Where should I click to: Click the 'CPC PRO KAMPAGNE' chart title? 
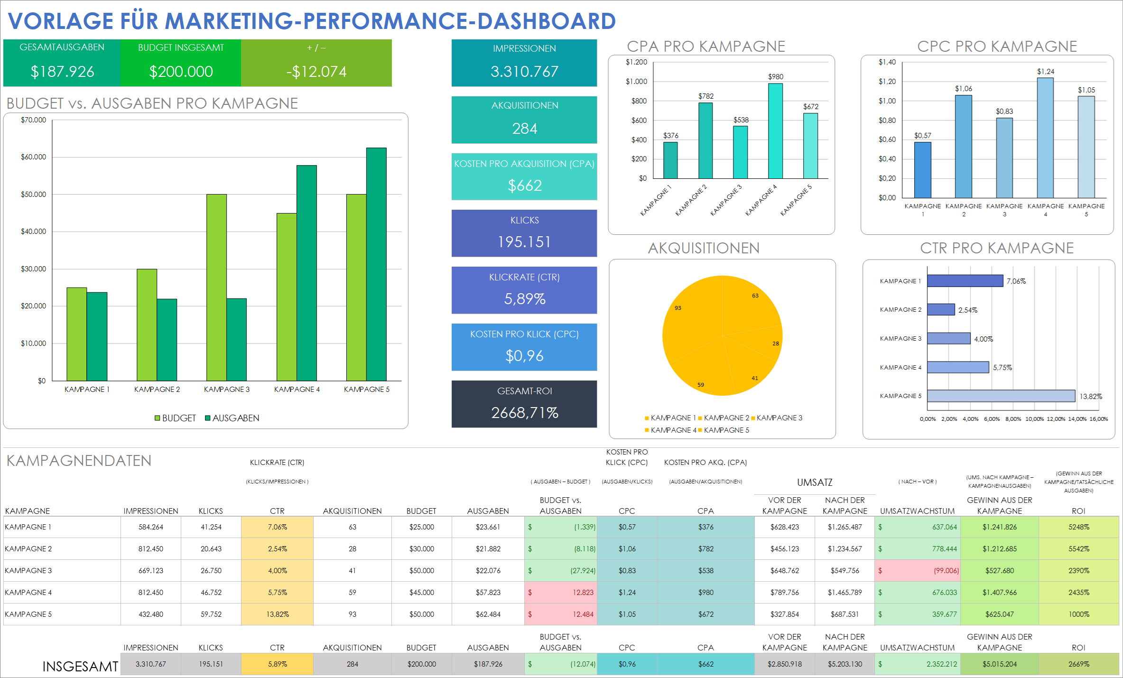(x=997, y=46)
